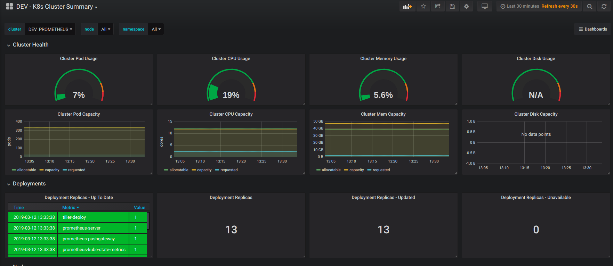This screenshot has height=266, width=613.
Task: Click the 7% pod usage gauge
Action: point(79,85)
